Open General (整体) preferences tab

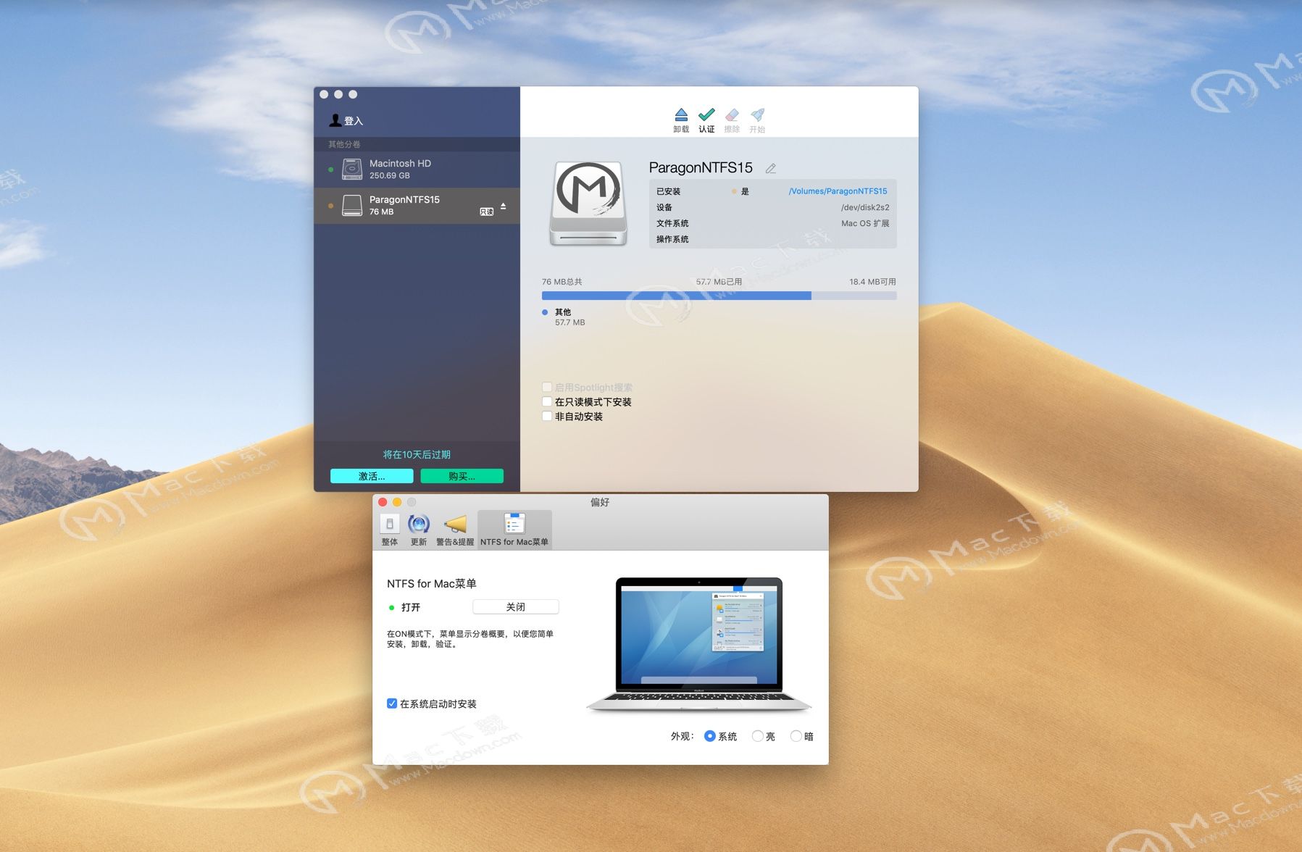[x=389, y=530]
